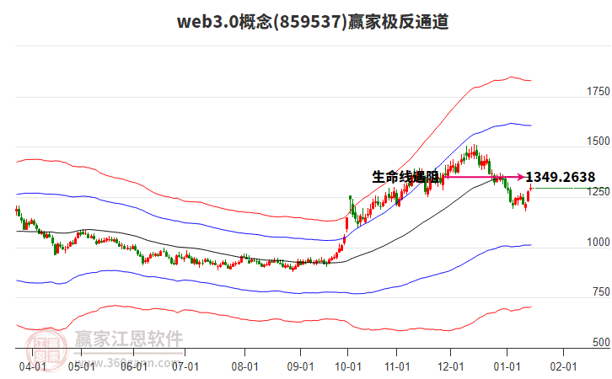
Task: Click the 500 y-axis label
Action: tap(601, 342)
